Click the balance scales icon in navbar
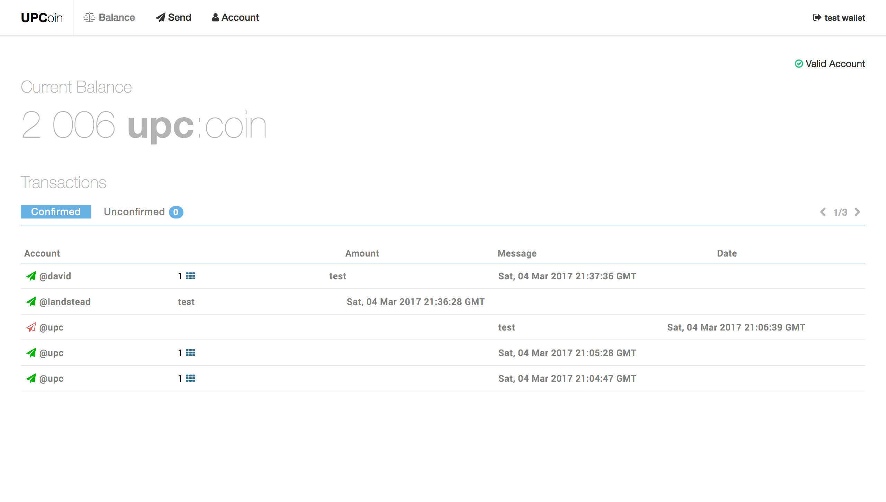 click(x=89, y=18)
